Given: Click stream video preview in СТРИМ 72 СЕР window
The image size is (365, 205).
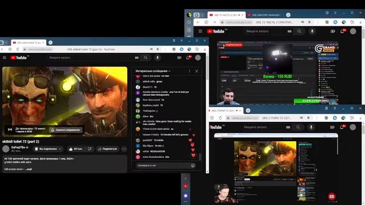Looking at the screenshot, I should click(276, 169).
